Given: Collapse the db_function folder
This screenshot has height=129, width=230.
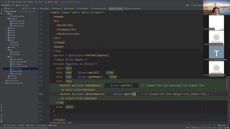Looking at the screenshot, I should click(x=6, y=19).
